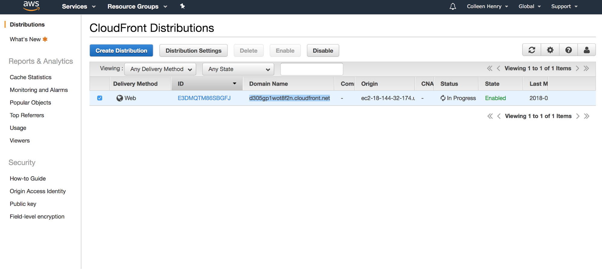Click the In Progress status spinner icon
602x269 pixels.
point(443,98)
